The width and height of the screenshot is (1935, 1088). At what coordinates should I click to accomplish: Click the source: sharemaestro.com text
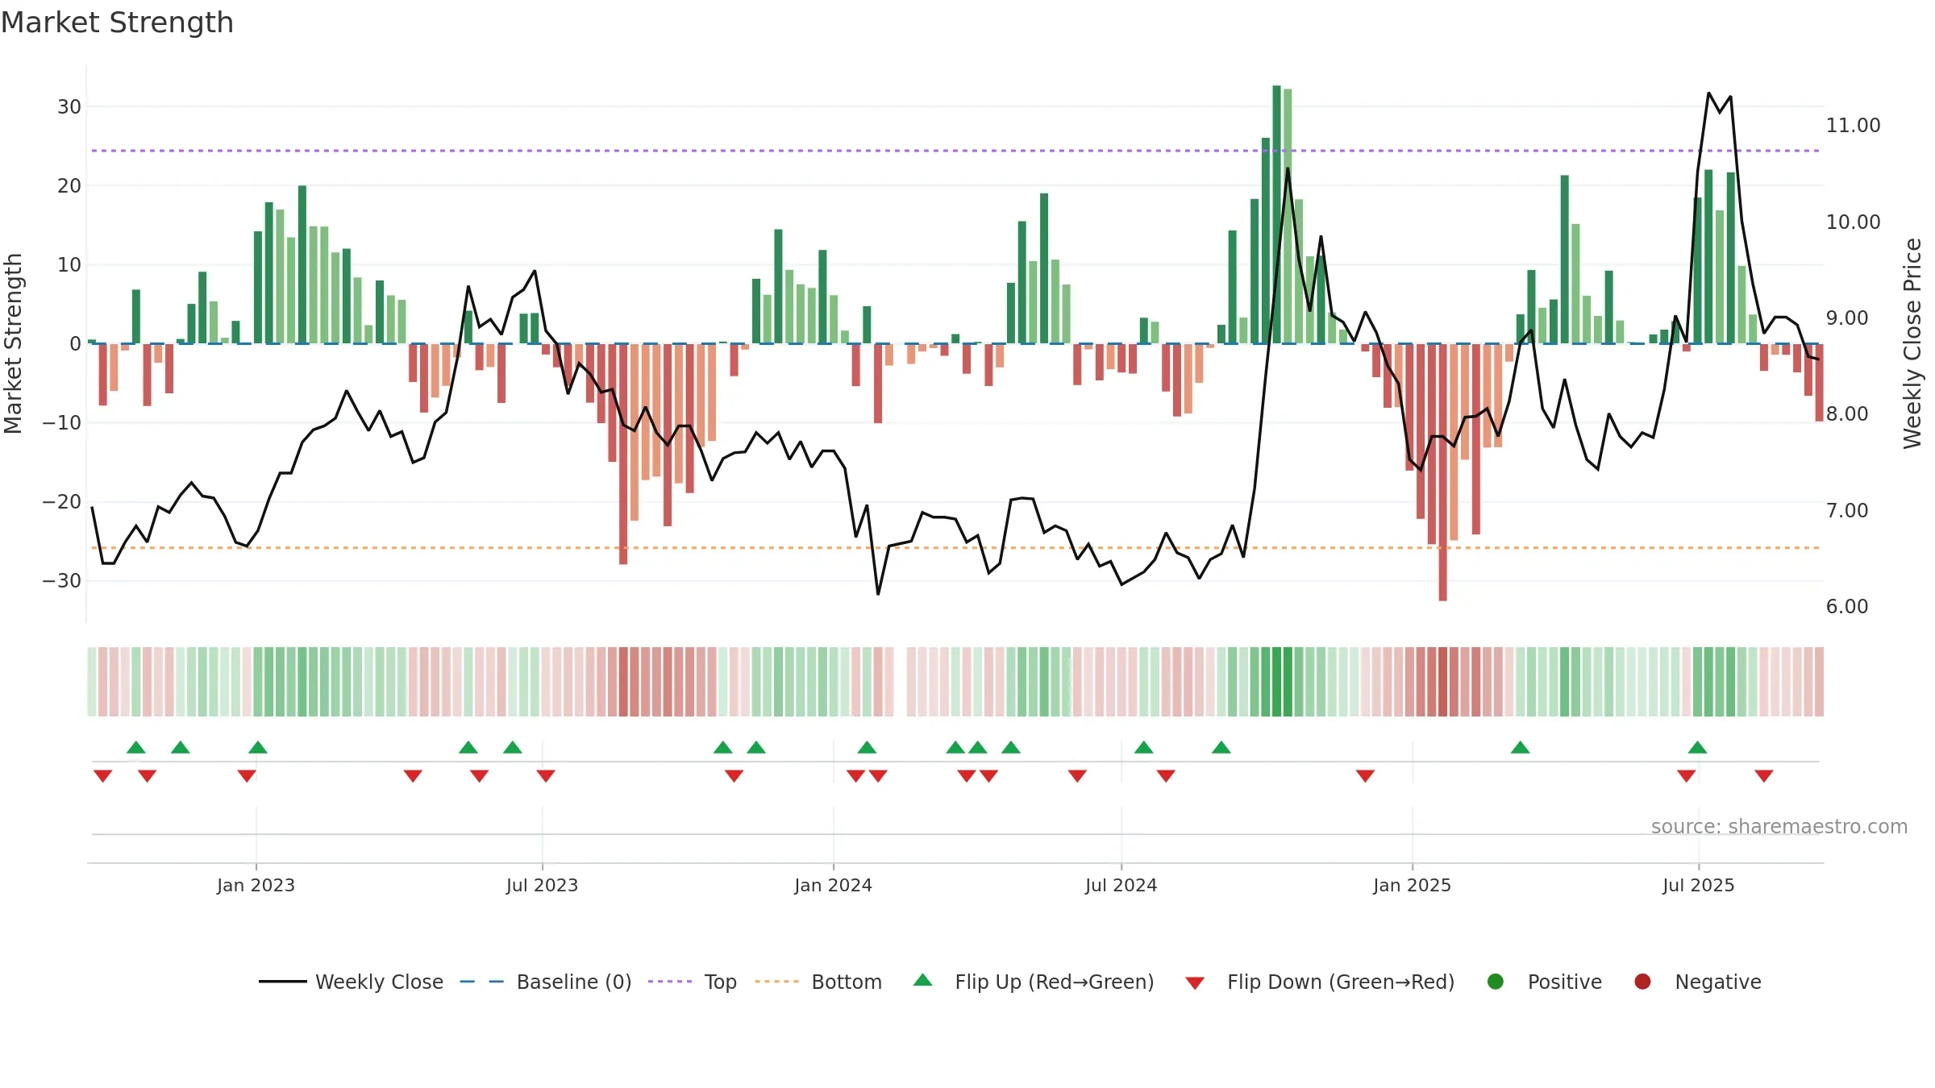pos(1779,826)
